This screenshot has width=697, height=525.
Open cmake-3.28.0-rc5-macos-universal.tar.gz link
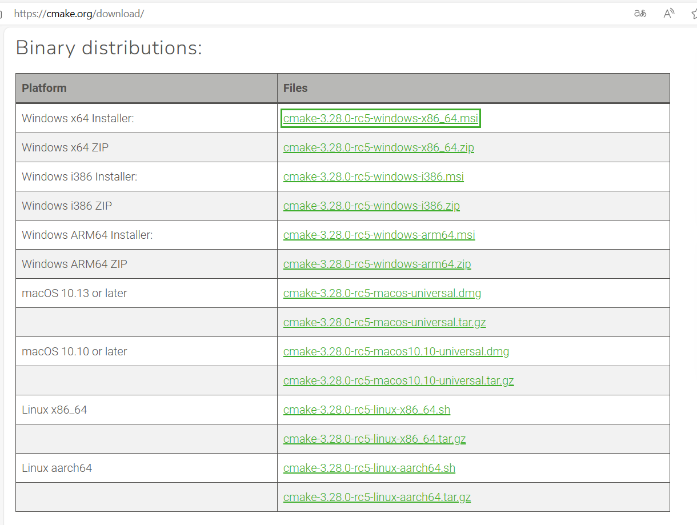[x=384, y=322]
